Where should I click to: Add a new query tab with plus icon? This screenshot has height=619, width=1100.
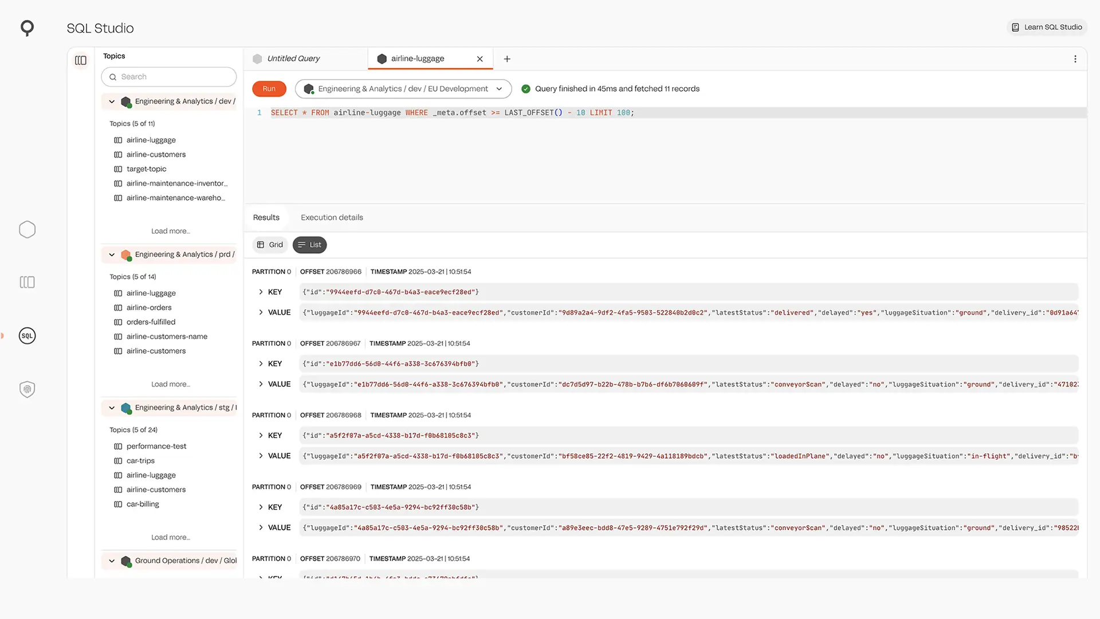point(507,59)
